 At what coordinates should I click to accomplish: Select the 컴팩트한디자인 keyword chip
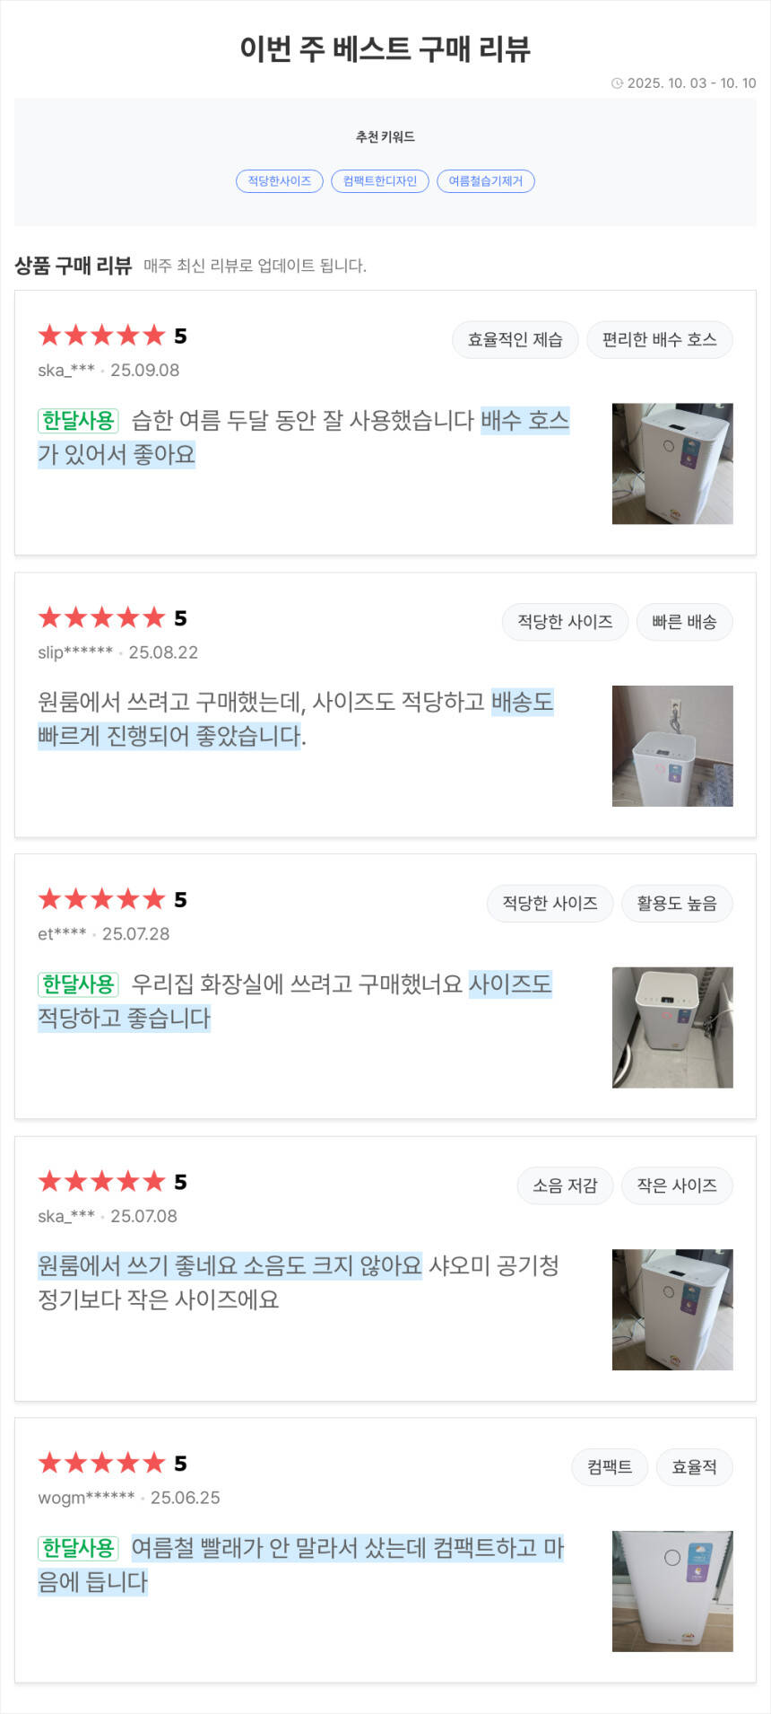click(380, 181)
